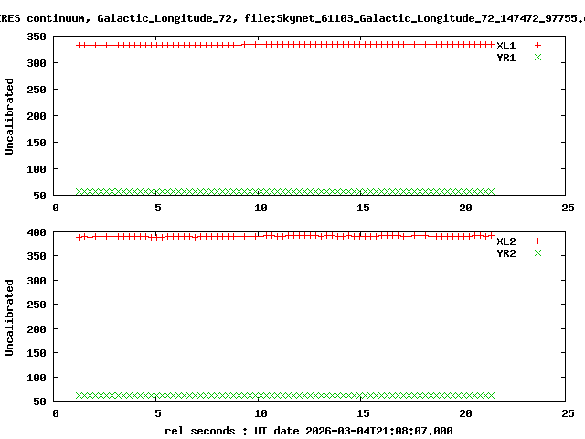Click the plot title containing Galactic_Longitude_72
Viewport: 585px width, 439px height.
(x=292, y=17)
